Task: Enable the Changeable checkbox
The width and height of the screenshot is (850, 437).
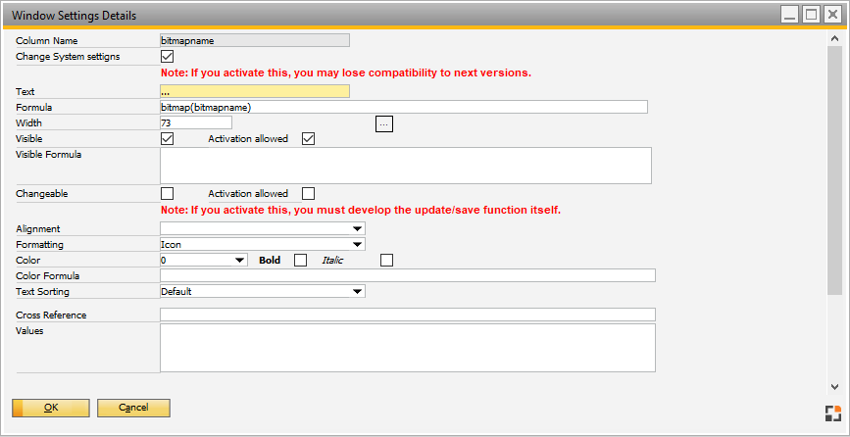Action: click(167, 194)
